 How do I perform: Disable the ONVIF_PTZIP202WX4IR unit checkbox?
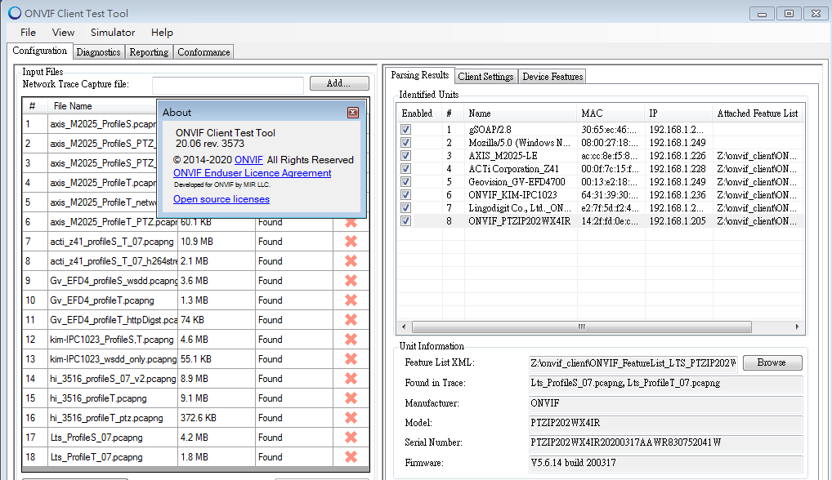pos(406,221)
